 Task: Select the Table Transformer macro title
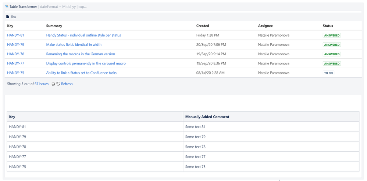pos(23,7)
